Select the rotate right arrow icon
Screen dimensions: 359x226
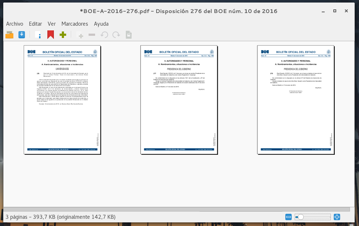116,35
